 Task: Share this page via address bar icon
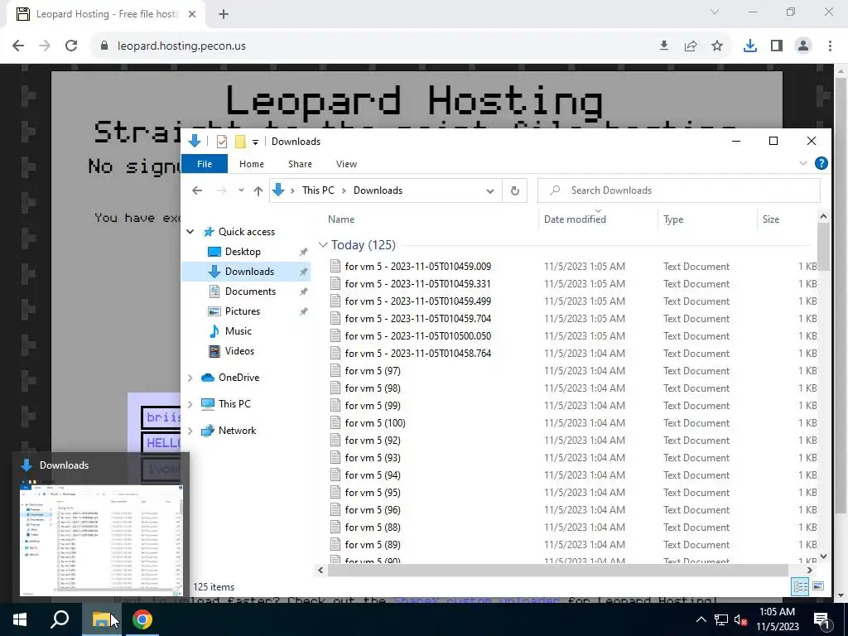click(691, 46)
